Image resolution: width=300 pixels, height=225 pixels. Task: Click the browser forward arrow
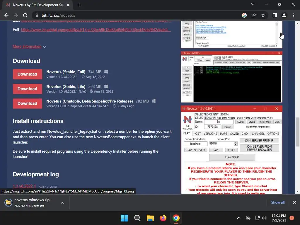coord(16,15)
